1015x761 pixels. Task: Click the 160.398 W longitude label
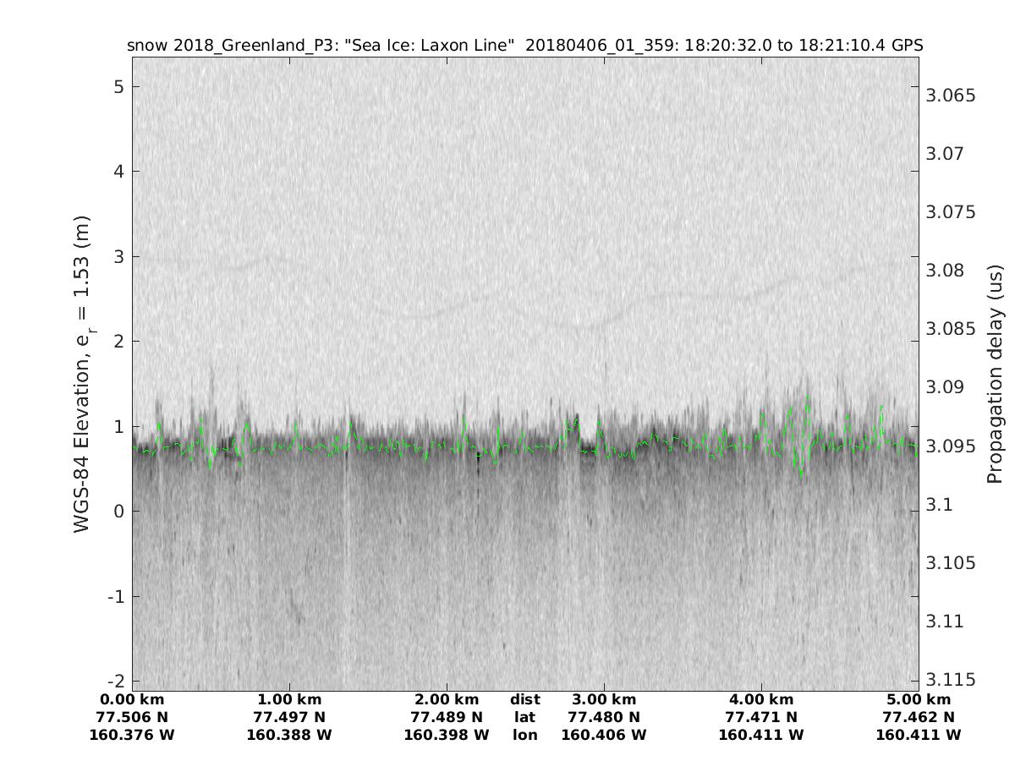click(x=447, y=735)
